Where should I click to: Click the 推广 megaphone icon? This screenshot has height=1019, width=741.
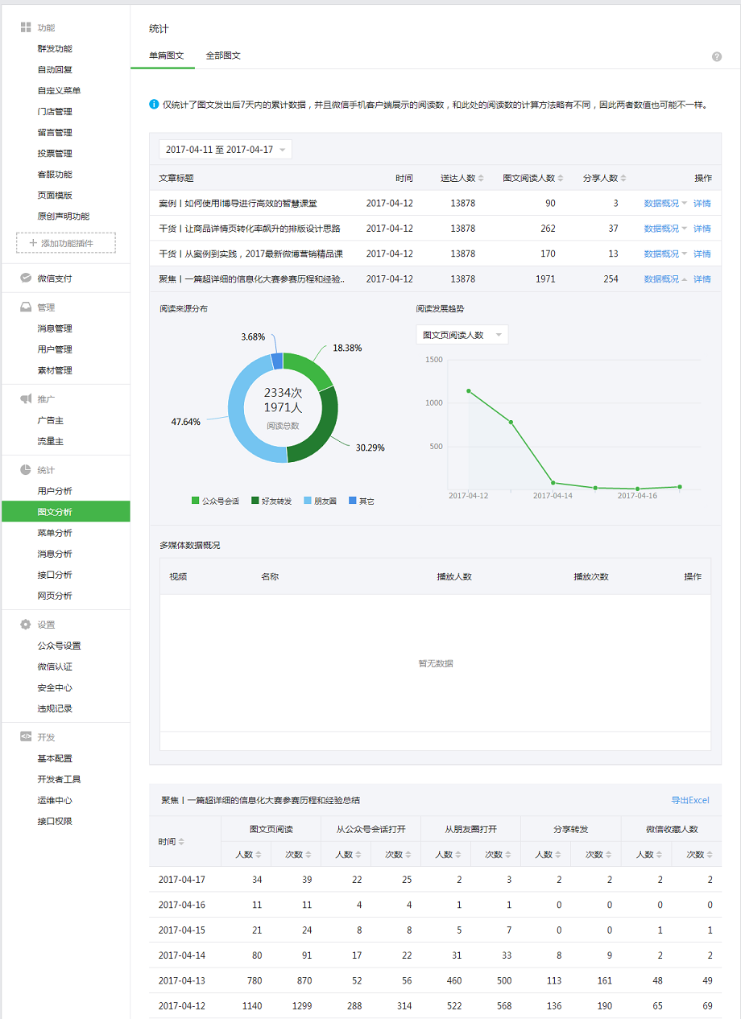[x=26, y=399]
